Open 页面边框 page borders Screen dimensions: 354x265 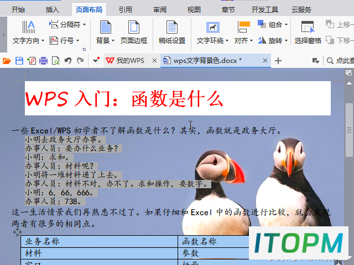(x=134, y=33)
